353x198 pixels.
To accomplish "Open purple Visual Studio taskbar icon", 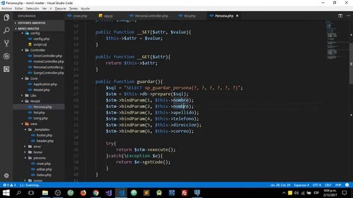I will tap(109, 193).
